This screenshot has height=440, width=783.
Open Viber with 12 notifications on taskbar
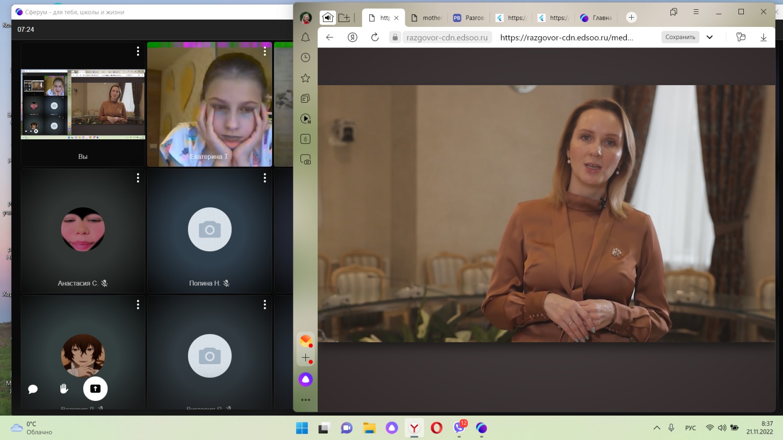pos(460,427)
